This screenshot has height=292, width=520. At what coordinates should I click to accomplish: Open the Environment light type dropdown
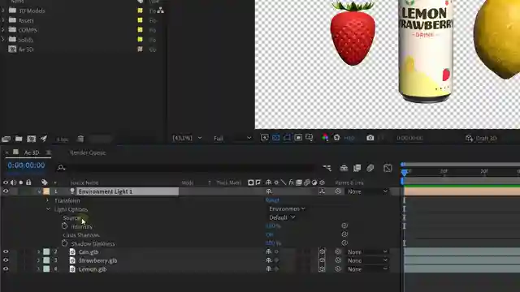tap(287, 209)
